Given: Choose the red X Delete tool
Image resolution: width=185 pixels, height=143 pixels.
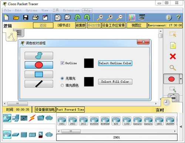Looking at the screenshot, I should (173, 57).
